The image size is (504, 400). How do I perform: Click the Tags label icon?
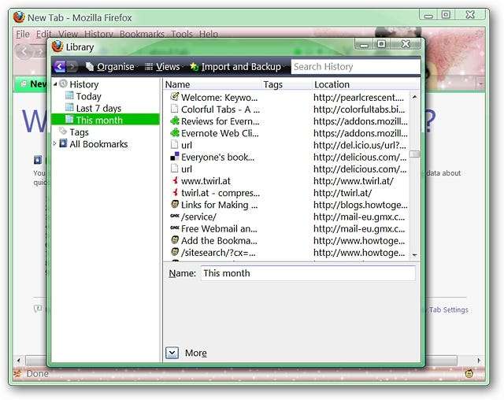[x=63, y=131]
